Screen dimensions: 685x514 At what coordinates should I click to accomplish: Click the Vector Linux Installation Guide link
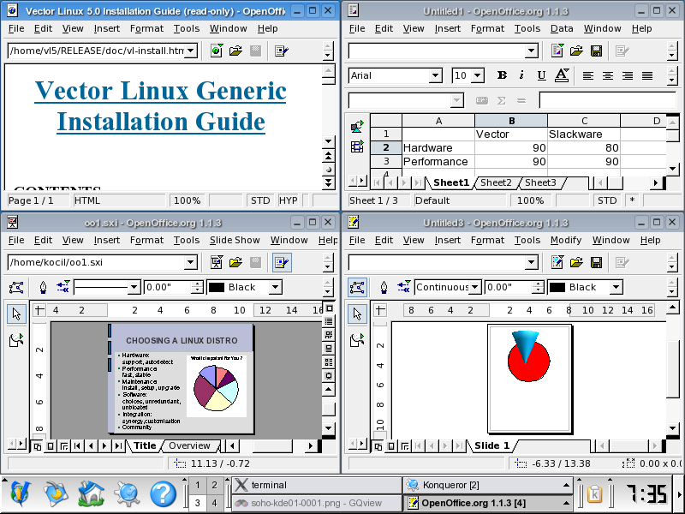[161, 105]
